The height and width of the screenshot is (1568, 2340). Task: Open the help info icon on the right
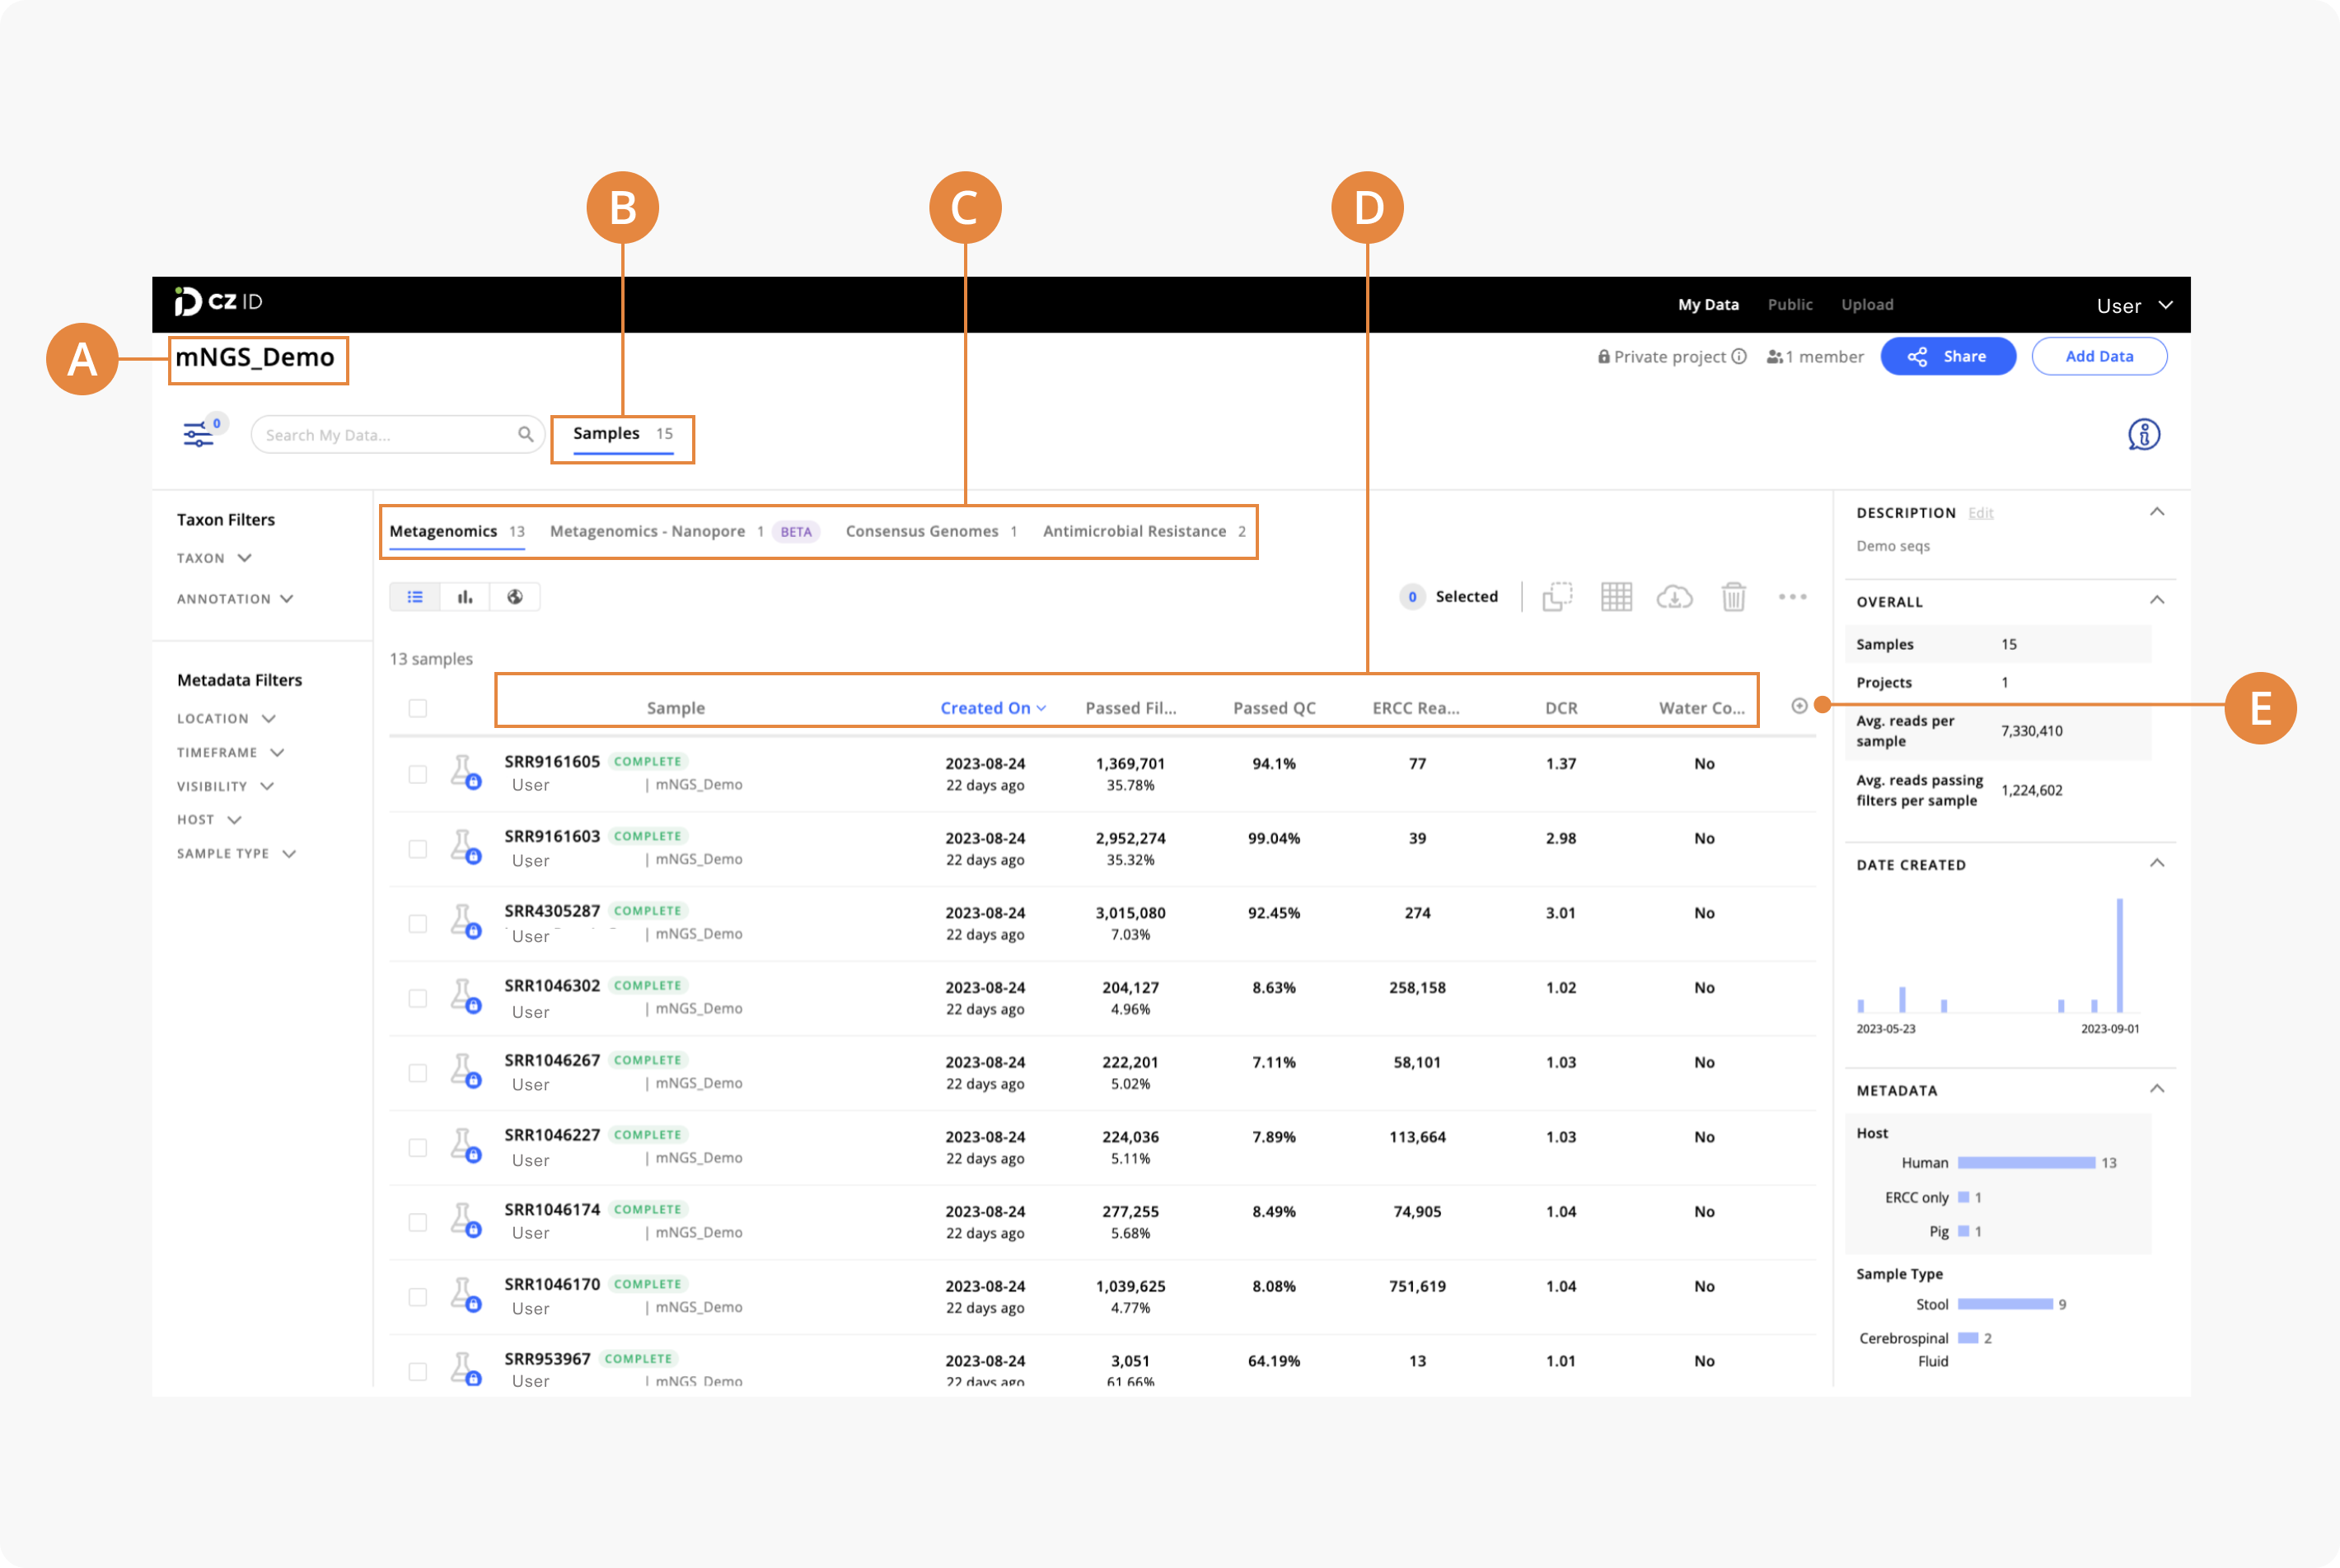[x=2146, y=434]
